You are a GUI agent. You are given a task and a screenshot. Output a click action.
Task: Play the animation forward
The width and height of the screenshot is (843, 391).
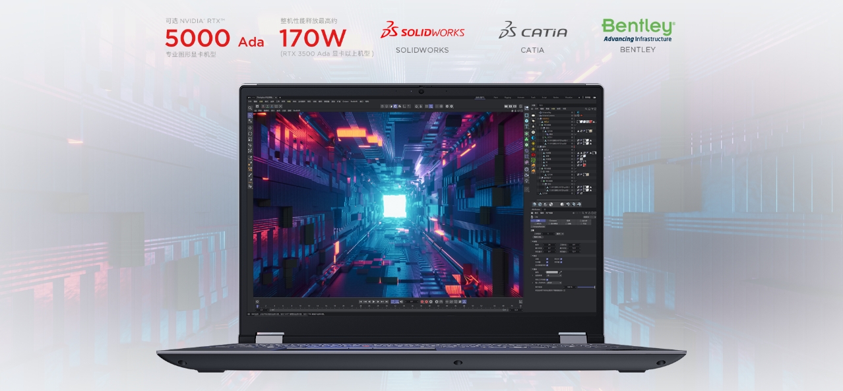coord(373,301)
